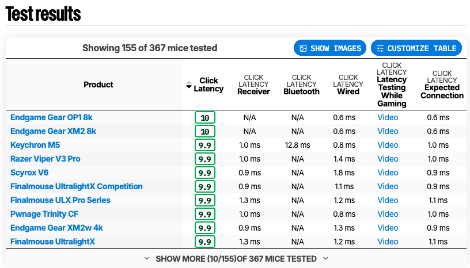Select the Click Latency Bluetooth column header

302,85
